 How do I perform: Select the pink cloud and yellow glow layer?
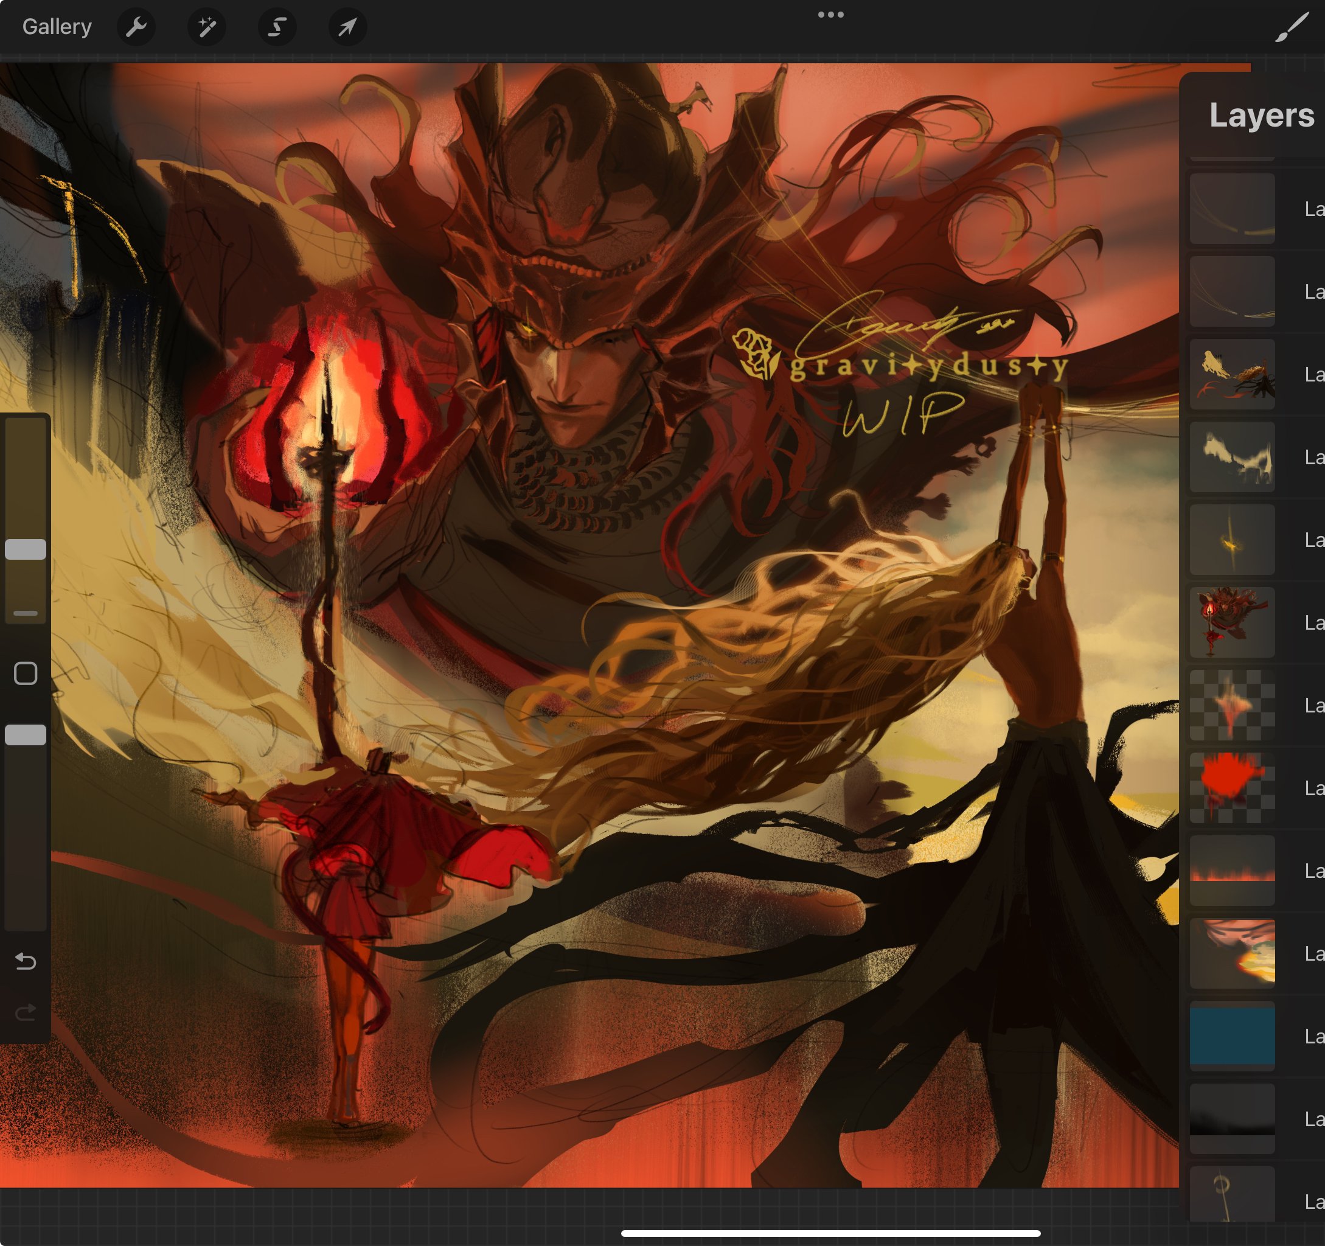pyautogui.click(x=1232, y=953)
